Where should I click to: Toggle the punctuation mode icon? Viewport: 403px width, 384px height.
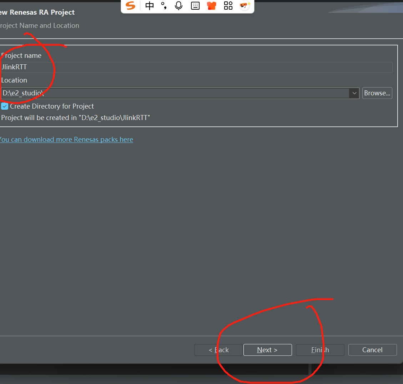(164, 5)
